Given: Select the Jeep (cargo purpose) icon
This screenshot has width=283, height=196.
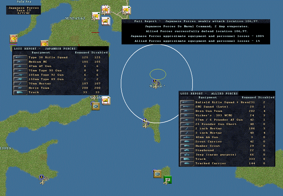Looking at the screenshot, I should tap(187, 154).
